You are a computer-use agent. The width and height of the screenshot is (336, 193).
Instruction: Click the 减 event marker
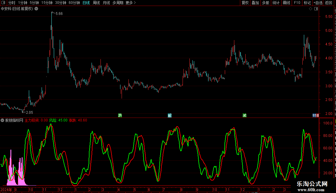click(244, 116)
